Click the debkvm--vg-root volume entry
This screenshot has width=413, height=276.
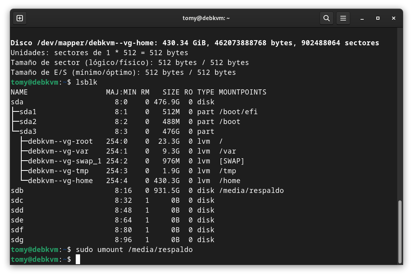point(60,141)
